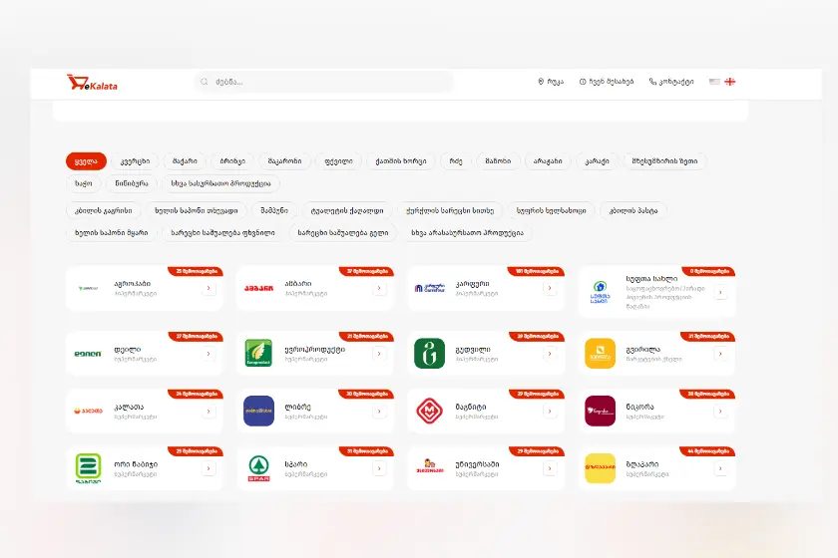This screenshot has height=558, width=838.
Task: Click the map pin icon beside რუკა
Action: [x=541, y=82]
